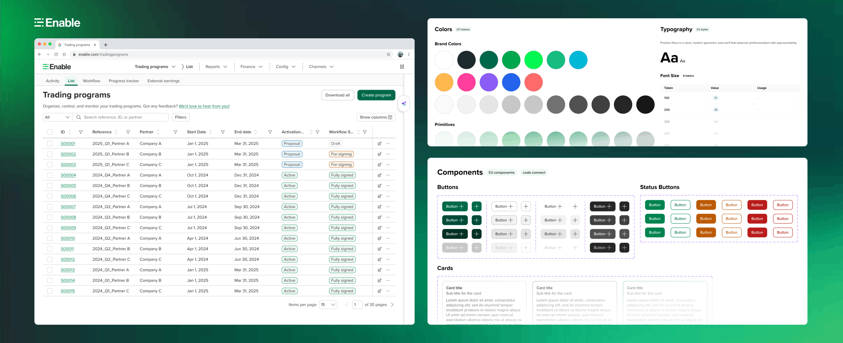
Task: Click the search magnifier in the search field
Action: (x=79, y=117)
